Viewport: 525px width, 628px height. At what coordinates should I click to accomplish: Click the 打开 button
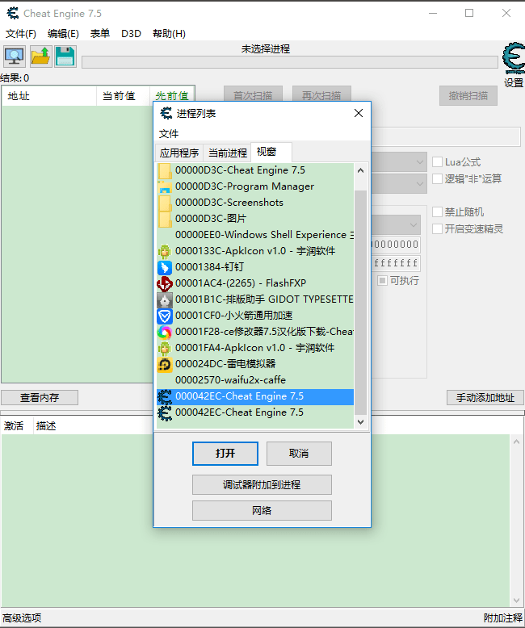225,454
